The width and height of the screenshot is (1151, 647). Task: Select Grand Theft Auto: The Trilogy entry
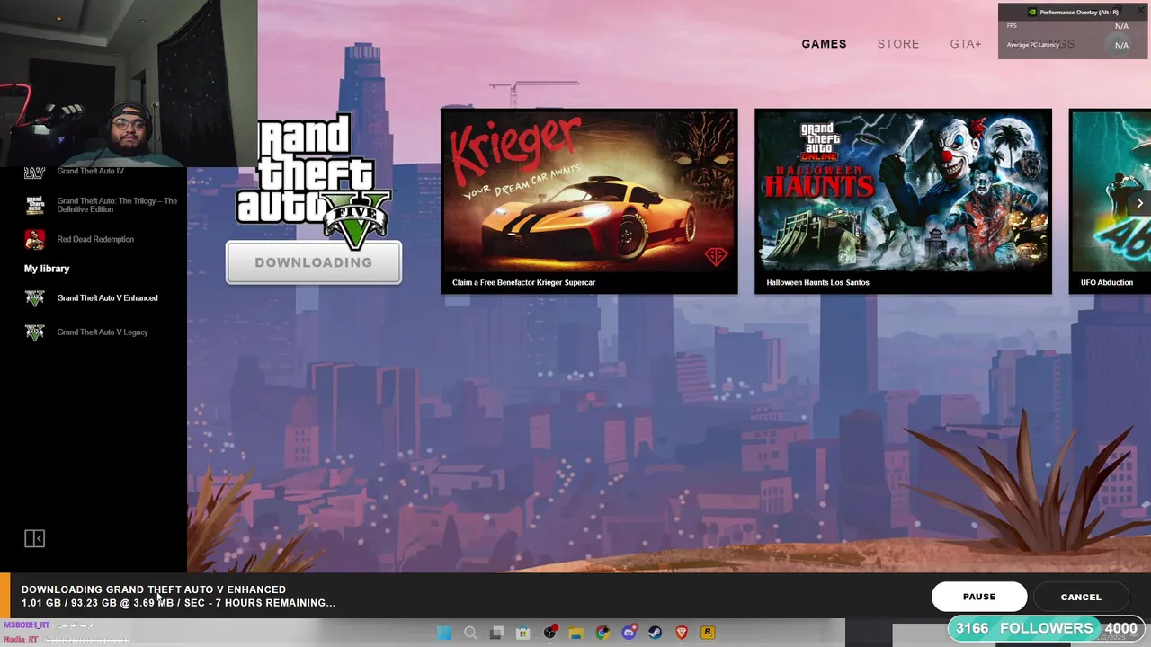coord(117,206)
